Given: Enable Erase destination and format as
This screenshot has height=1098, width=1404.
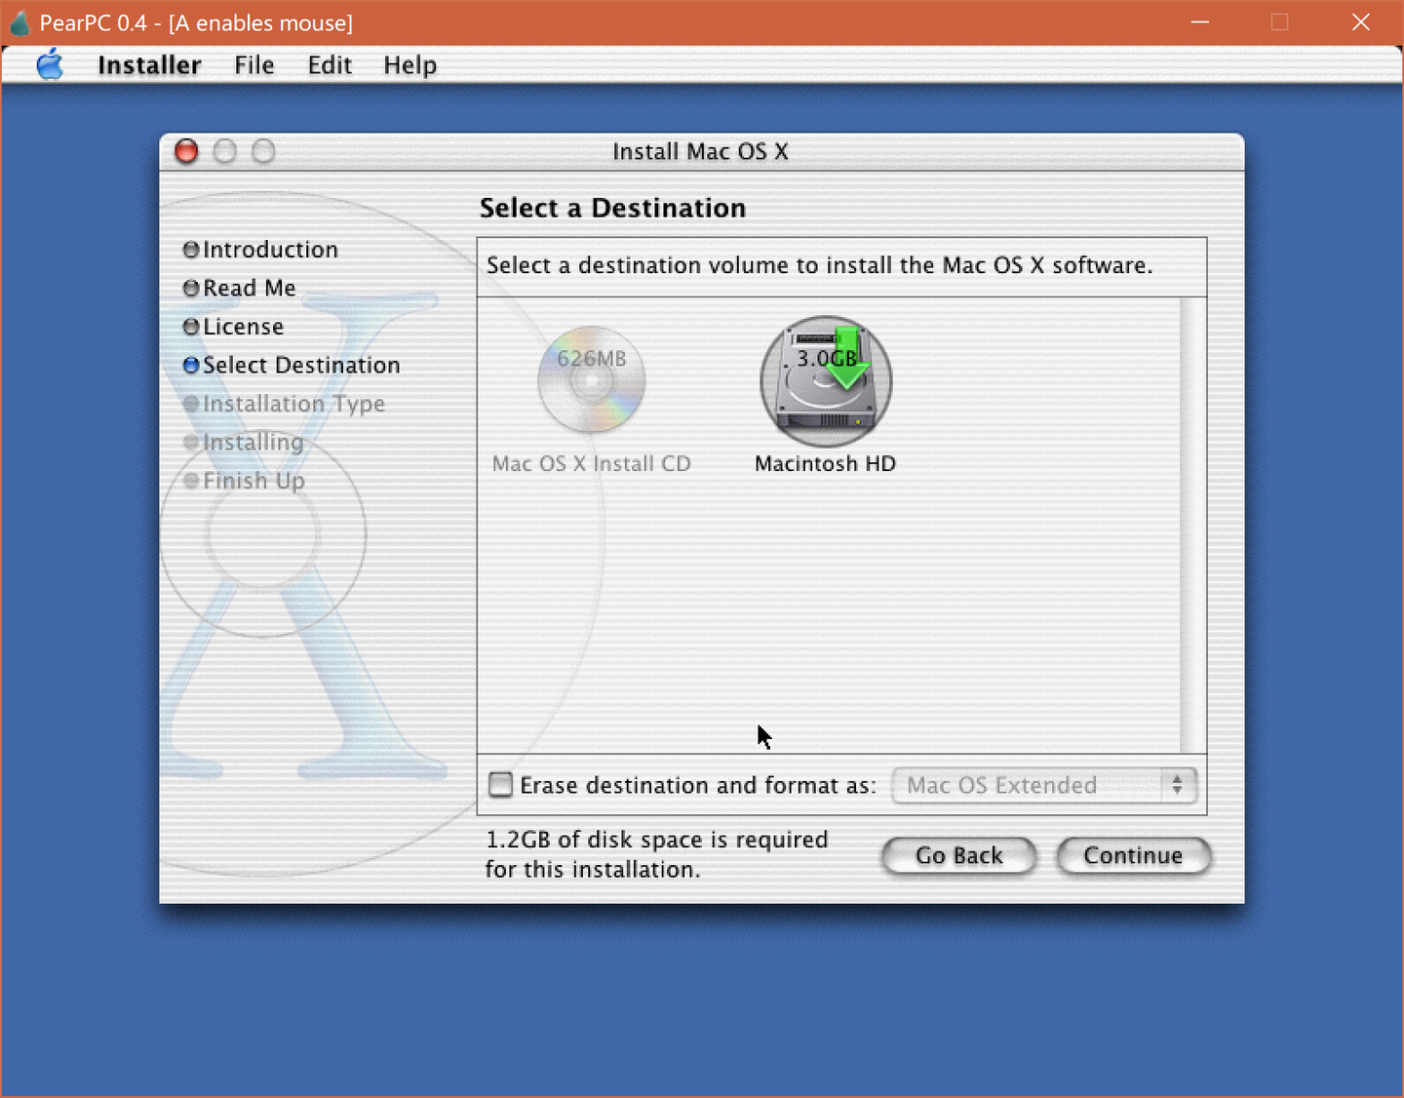Looking at the screenshot, I should pos(500,784).
